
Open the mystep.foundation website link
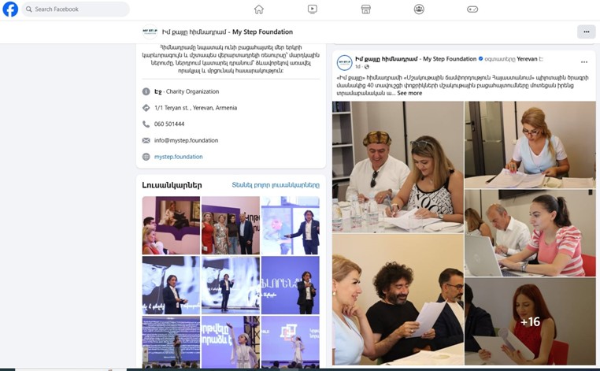tap(178, 157)
